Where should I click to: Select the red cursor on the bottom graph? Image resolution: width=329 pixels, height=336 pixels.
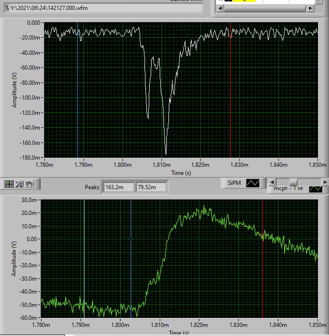(x=263, y=258)
